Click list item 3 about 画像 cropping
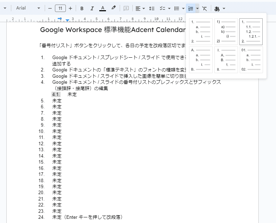The height and width of the screenshot is (223, 276). [x=119, y=76]
